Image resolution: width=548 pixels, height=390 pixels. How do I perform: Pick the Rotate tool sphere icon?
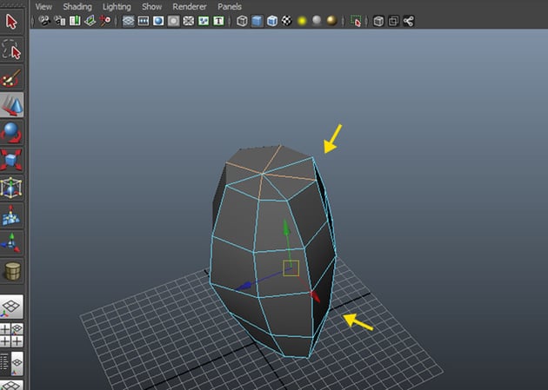[x=12, y=133]
